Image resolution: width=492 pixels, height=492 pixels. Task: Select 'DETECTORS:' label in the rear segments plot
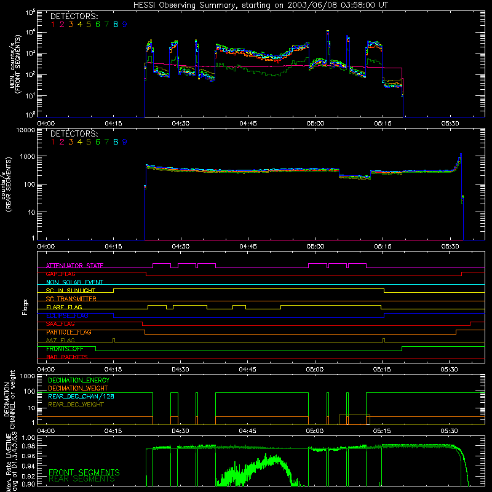(74, 133)
